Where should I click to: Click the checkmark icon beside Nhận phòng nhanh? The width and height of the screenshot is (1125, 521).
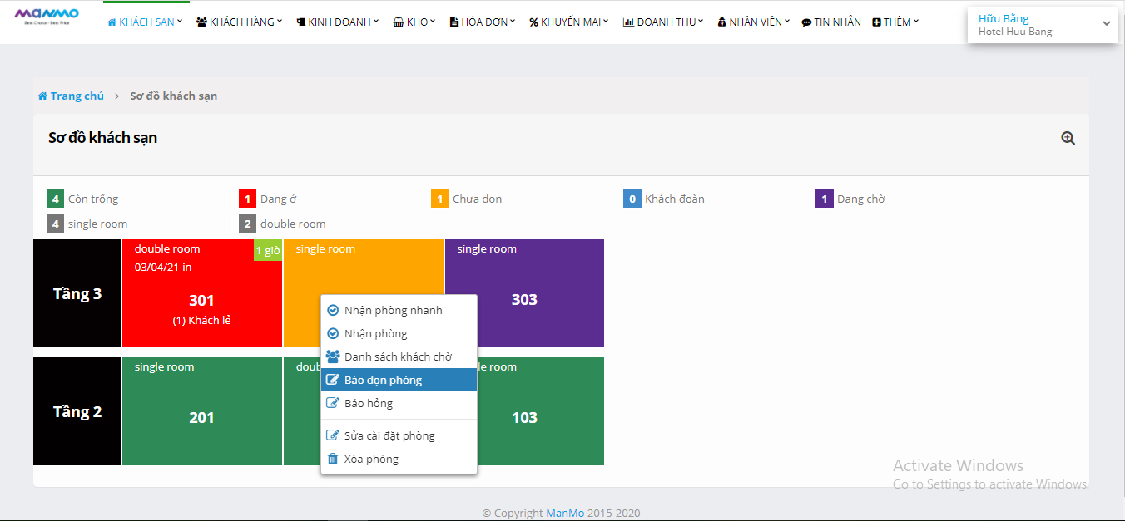tap(333, 310)
